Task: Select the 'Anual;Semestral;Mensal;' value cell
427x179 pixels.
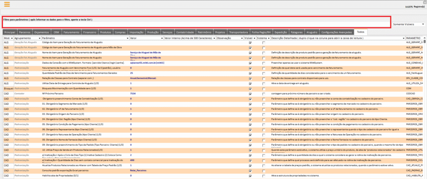Action: coord(146,78)
